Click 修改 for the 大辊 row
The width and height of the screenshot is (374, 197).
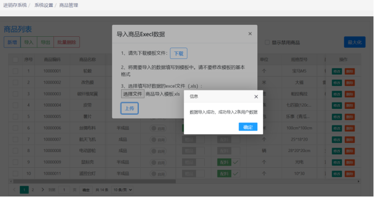[337, 83]
